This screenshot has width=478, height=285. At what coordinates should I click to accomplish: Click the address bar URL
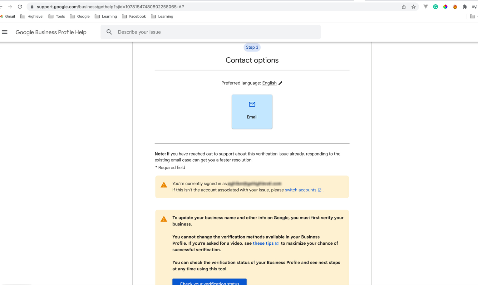pos(110,7)
